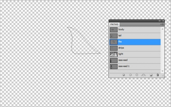
Task: Close the Paths panel
Action: [x=163, y=21]
